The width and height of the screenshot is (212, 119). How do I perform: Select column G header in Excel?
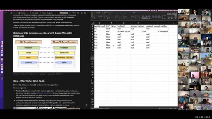pos(124,23)
